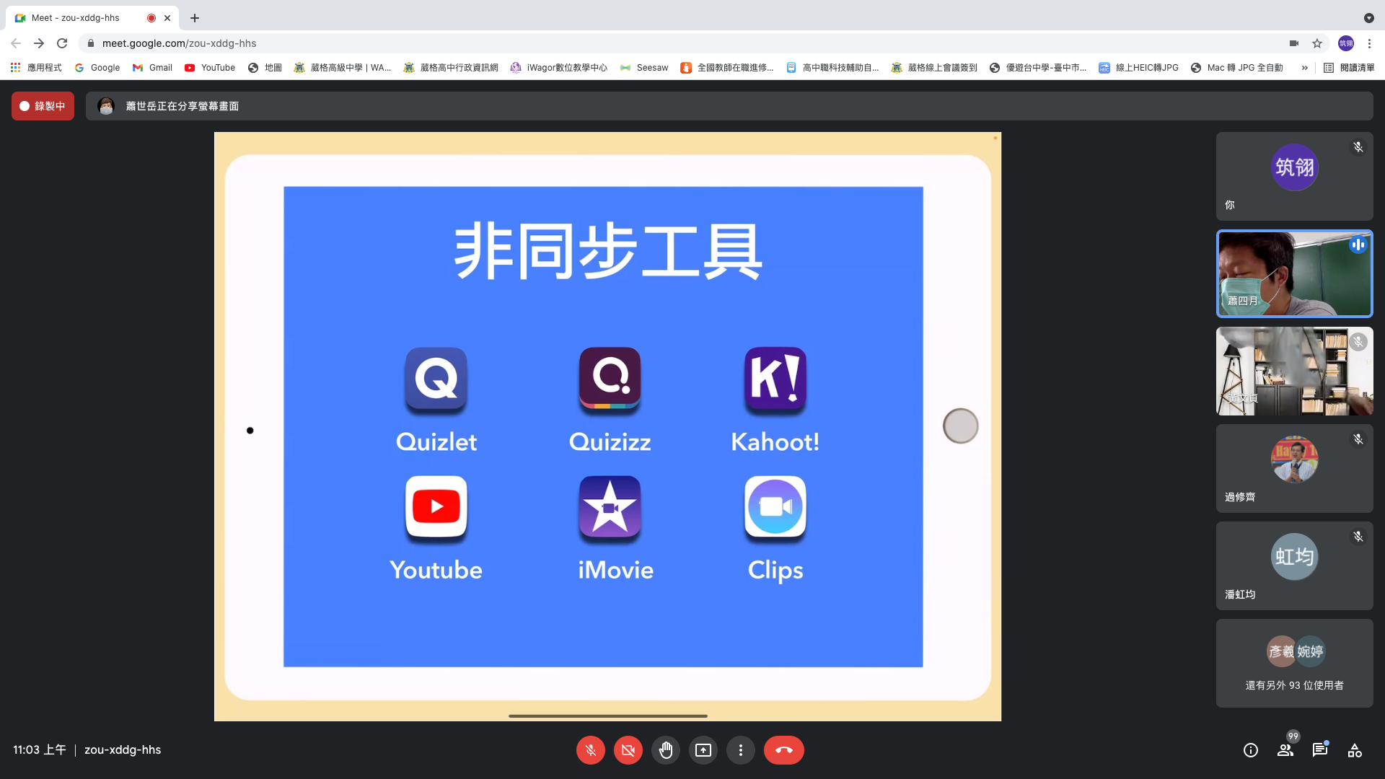
Task: Select 蕭四月 participant video tile
Action: pos(1294,274)
